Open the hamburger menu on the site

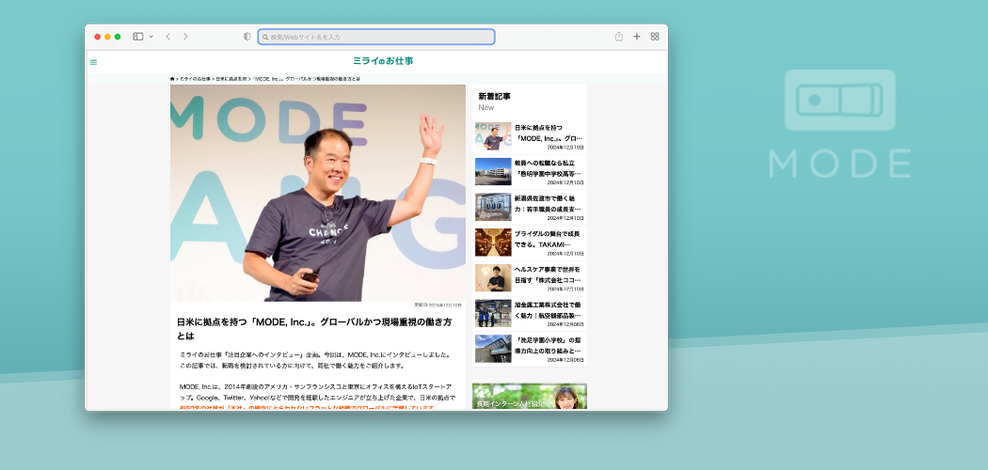click(93, 62)
